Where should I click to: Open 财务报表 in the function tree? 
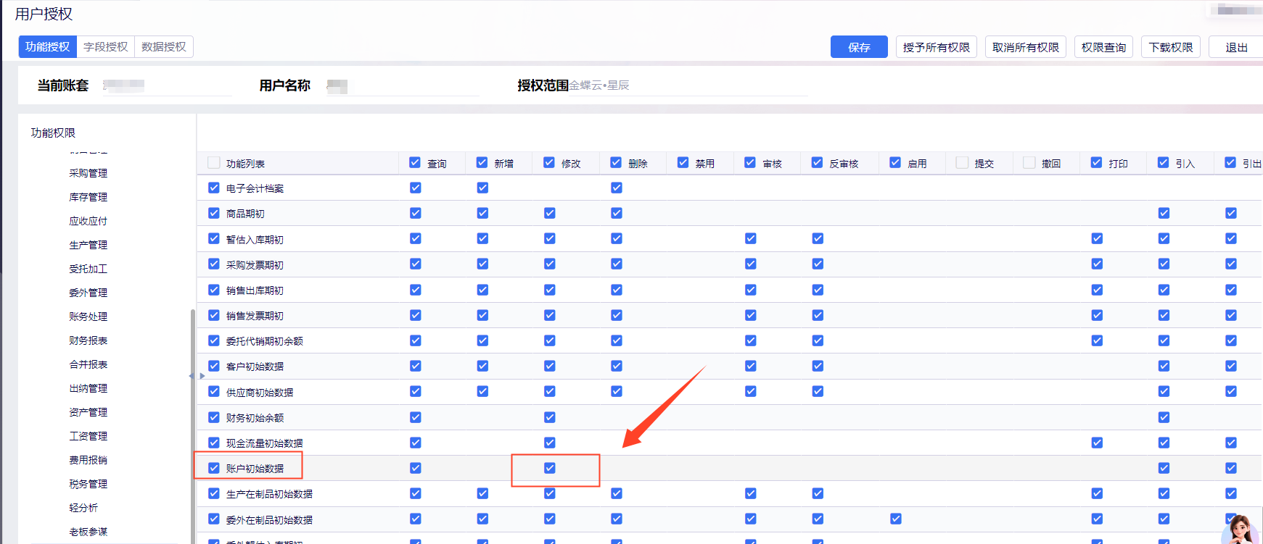coord(89,340)
